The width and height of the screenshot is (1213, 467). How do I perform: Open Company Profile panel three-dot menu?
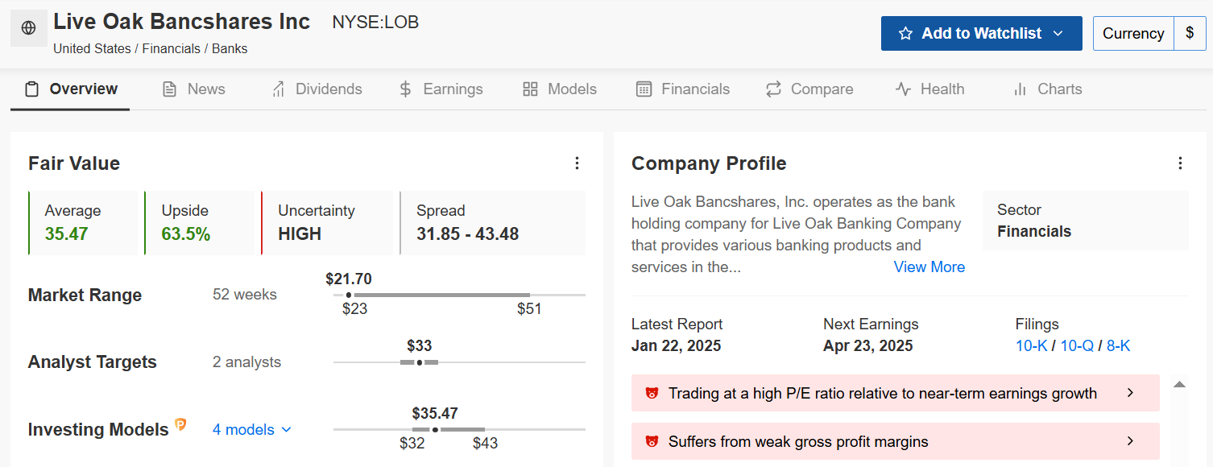pyautogui.click(x=1180, y=163)
